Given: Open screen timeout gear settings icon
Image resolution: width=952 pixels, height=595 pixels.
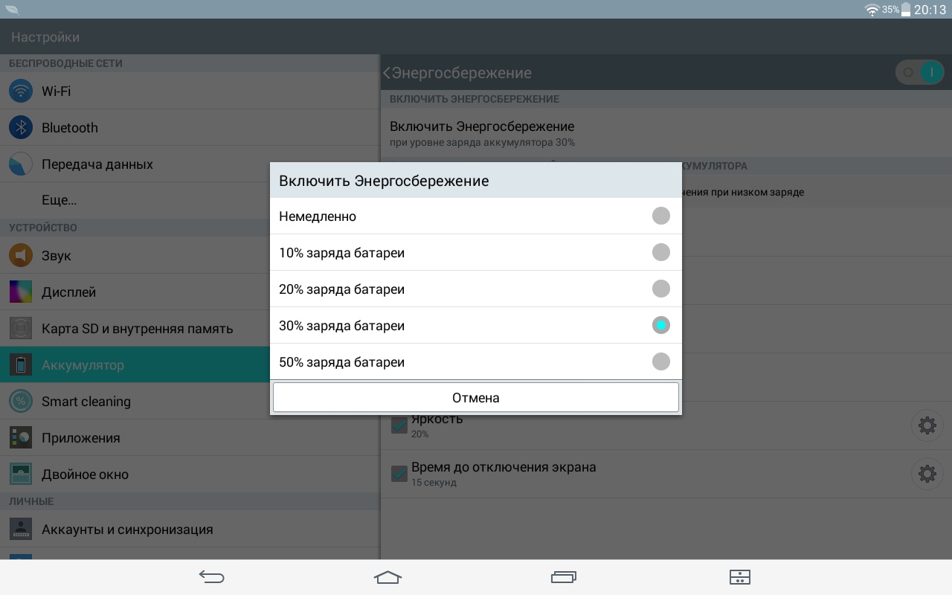Looking at the screenshot, I should coord(927,474).
